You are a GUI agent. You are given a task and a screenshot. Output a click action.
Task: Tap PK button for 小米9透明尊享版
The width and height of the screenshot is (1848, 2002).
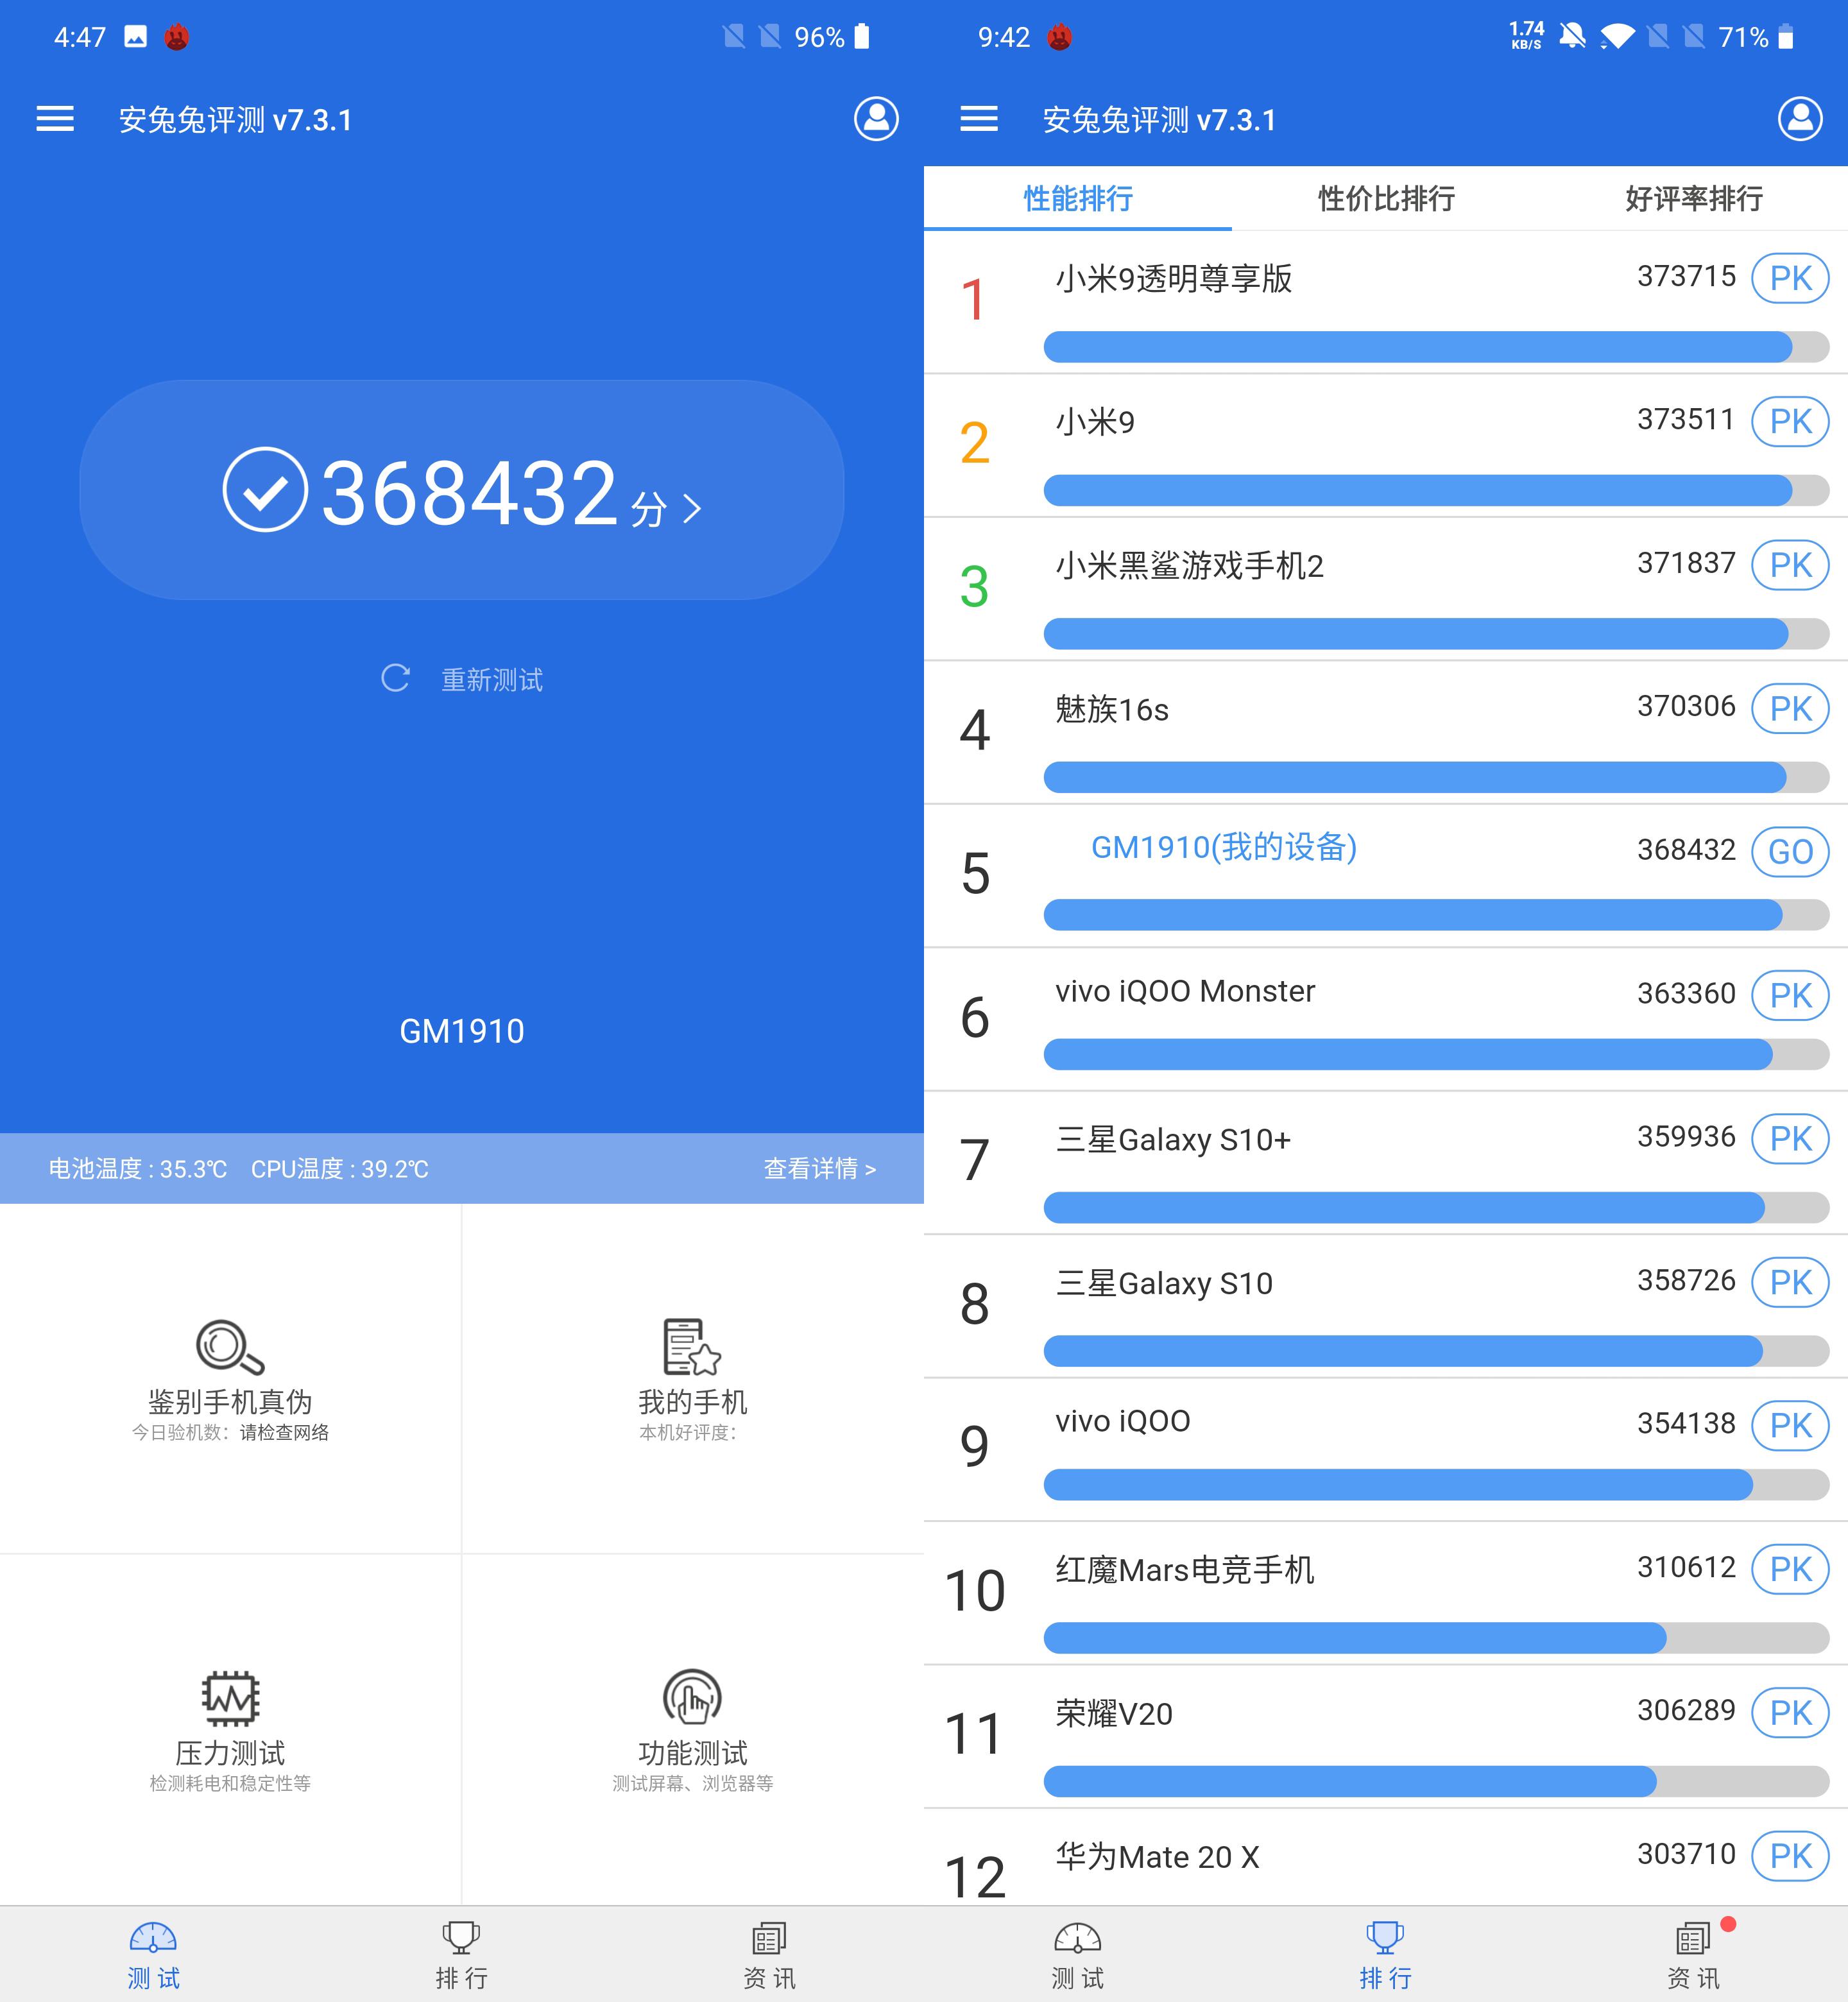tap(1789, 278)
